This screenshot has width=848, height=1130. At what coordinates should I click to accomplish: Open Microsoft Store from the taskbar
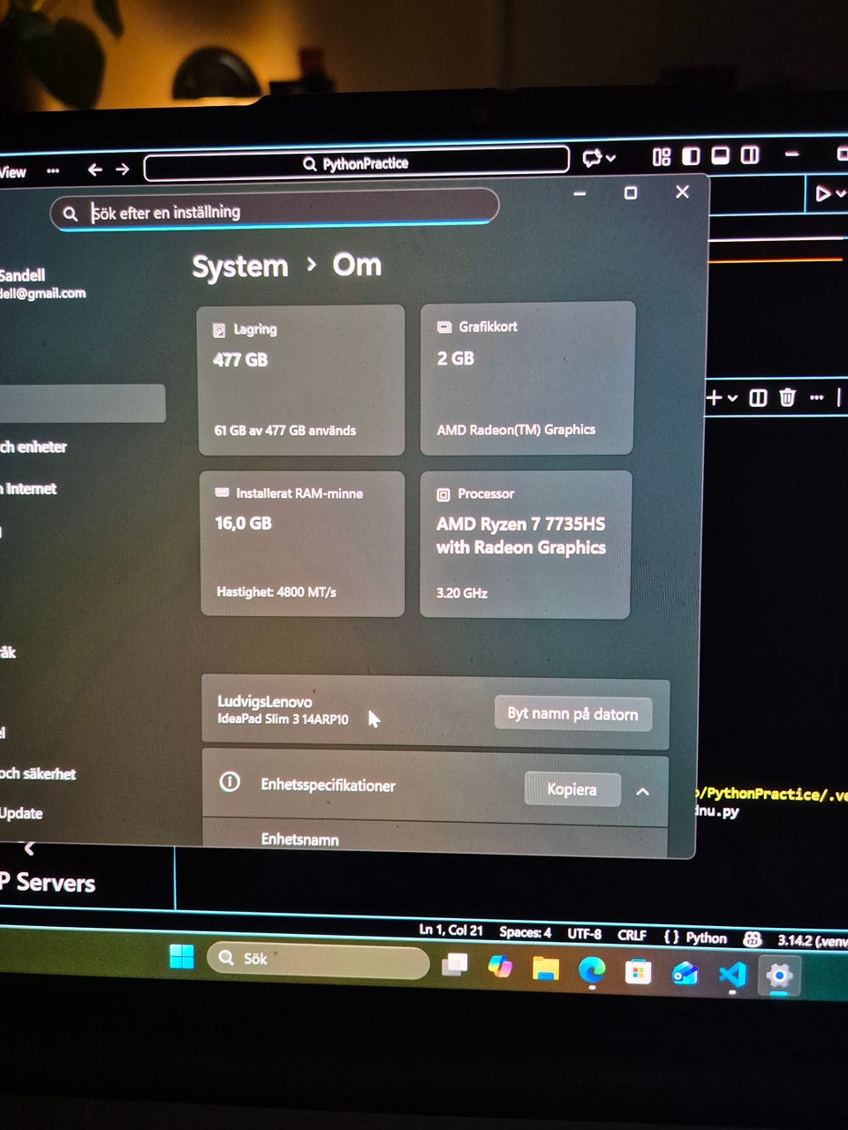tap(638, 973)
